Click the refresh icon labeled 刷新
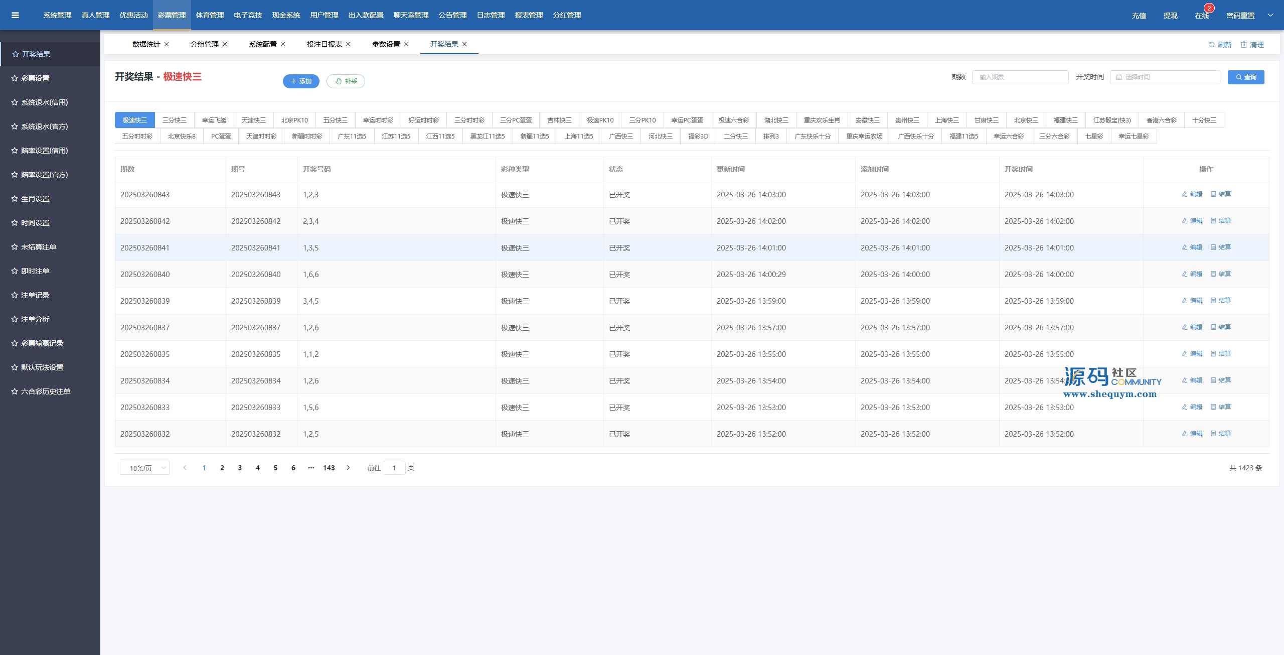Screen dimensions: 1284x655 tap(1212, 45)
